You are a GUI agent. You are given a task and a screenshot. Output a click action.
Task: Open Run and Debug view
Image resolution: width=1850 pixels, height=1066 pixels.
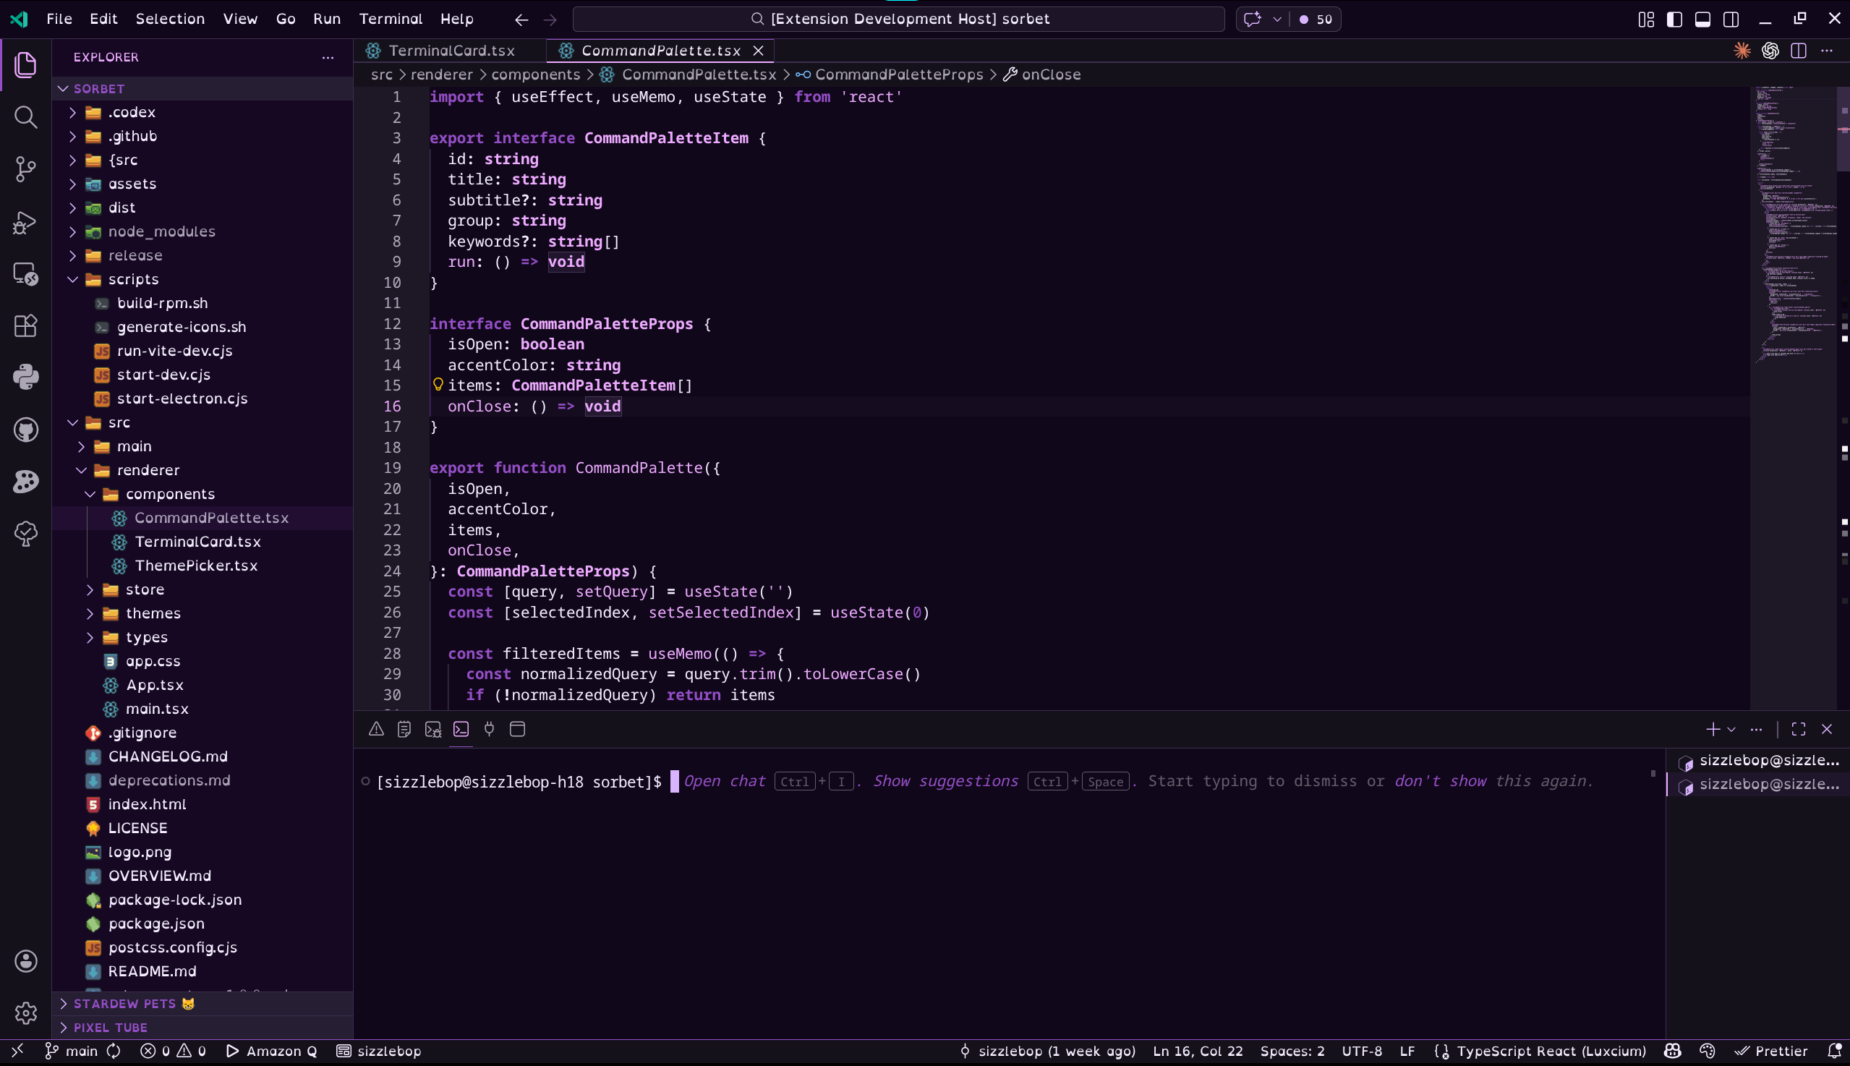pos(25,222)
